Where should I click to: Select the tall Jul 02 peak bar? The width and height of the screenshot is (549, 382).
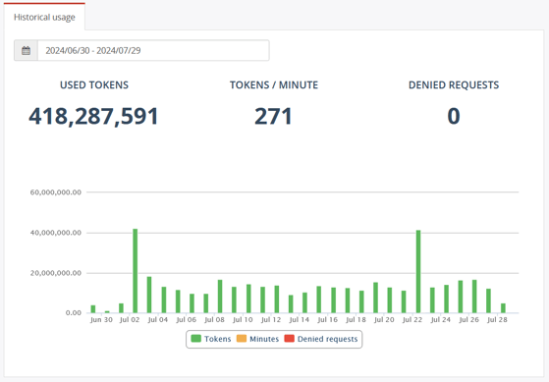click(x=136, y=271)
